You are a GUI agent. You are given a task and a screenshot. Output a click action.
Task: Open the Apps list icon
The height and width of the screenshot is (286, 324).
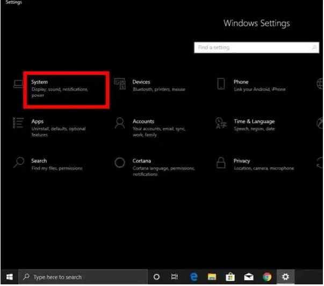point(18,123)
